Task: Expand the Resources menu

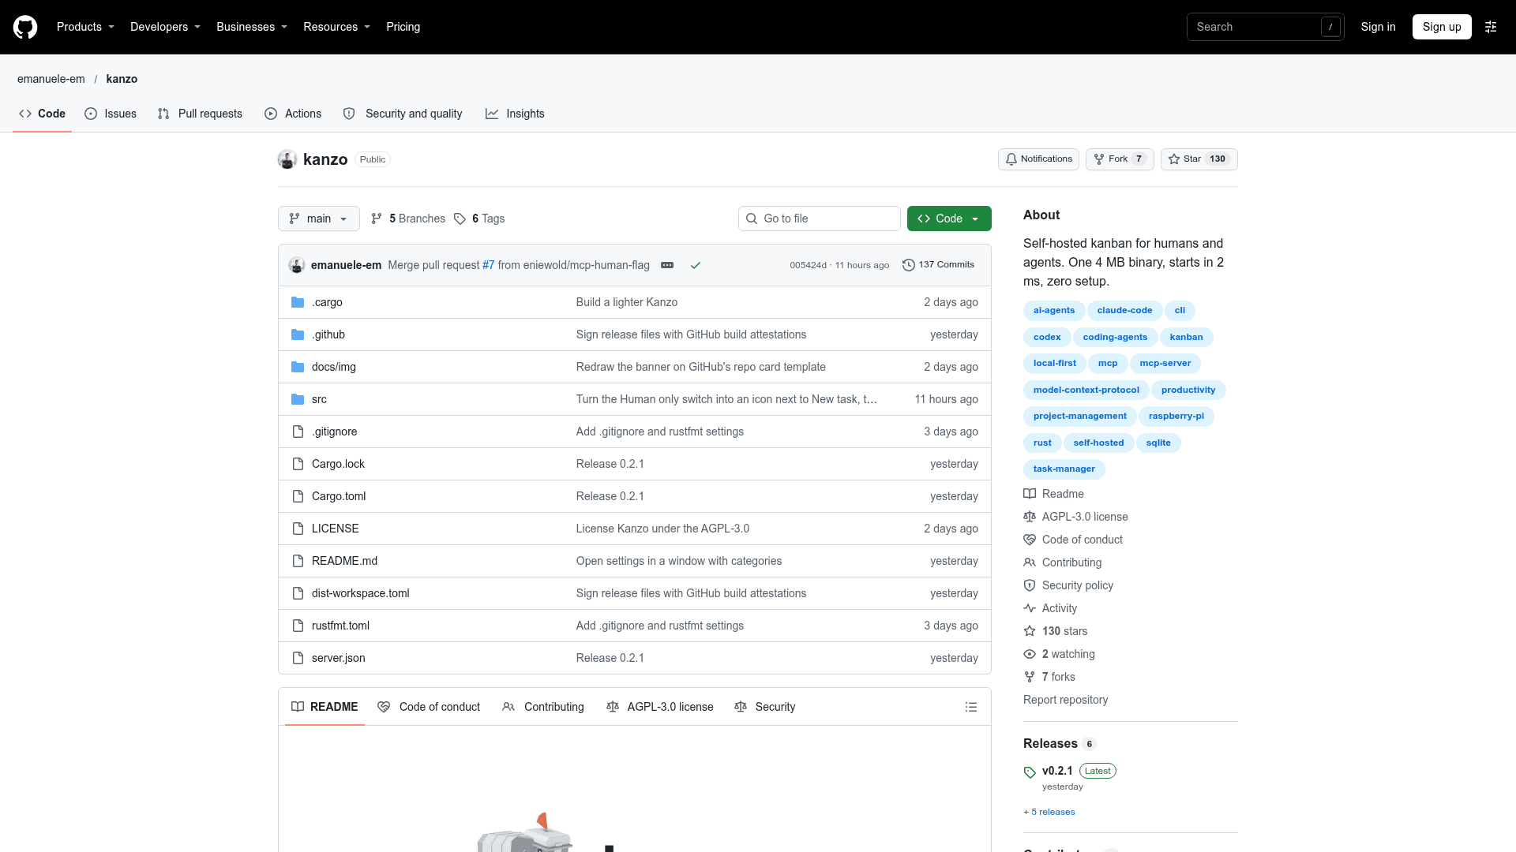Action: (336, 27)
